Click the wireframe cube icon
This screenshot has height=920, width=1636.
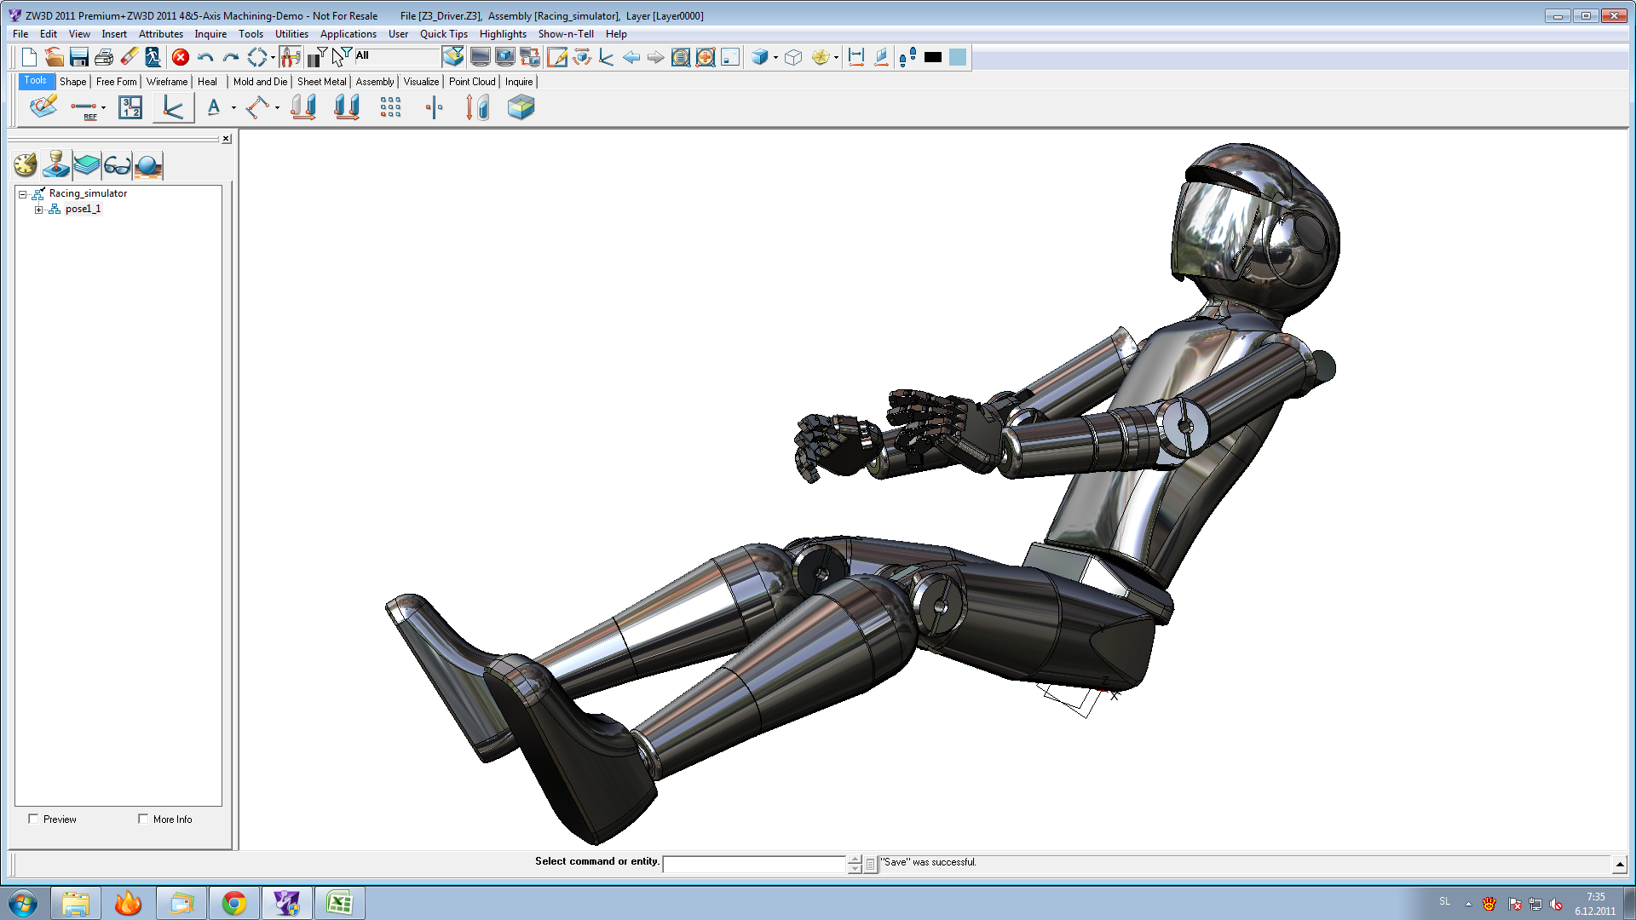pos(793,57)
